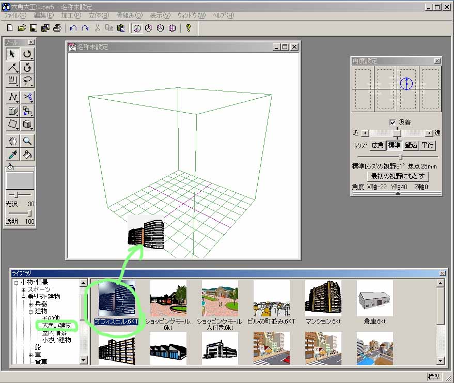Viewport: 454px width, 383px height.
Task: Activate the hand pan tool
Action: [12, 141]
